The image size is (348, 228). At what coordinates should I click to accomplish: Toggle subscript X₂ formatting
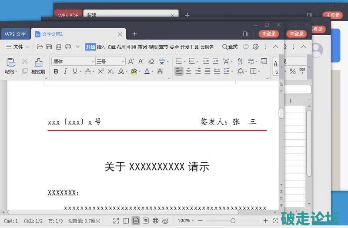(110, 71)
